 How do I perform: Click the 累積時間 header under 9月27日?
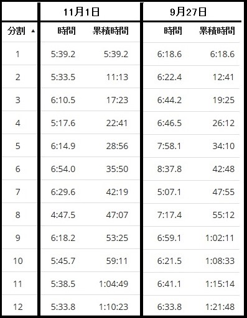217,31
